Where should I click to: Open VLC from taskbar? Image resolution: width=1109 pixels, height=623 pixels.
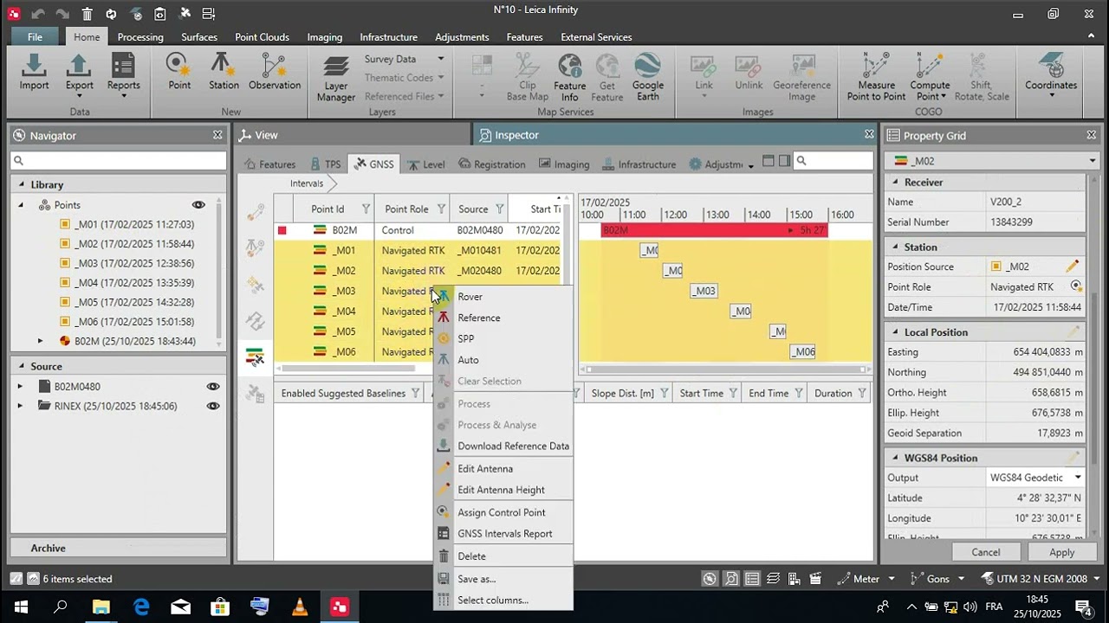point(300,607)
